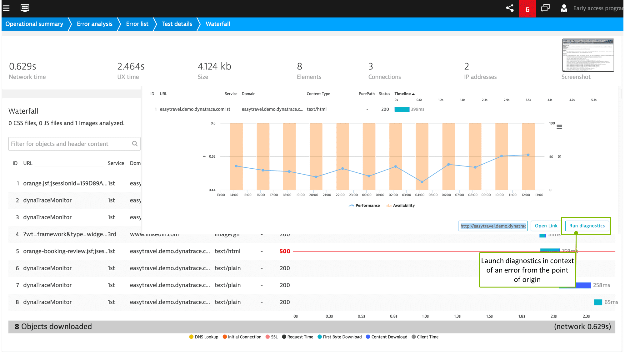Click the 399ms timeline bar in popup

click(x=402, y=109)
